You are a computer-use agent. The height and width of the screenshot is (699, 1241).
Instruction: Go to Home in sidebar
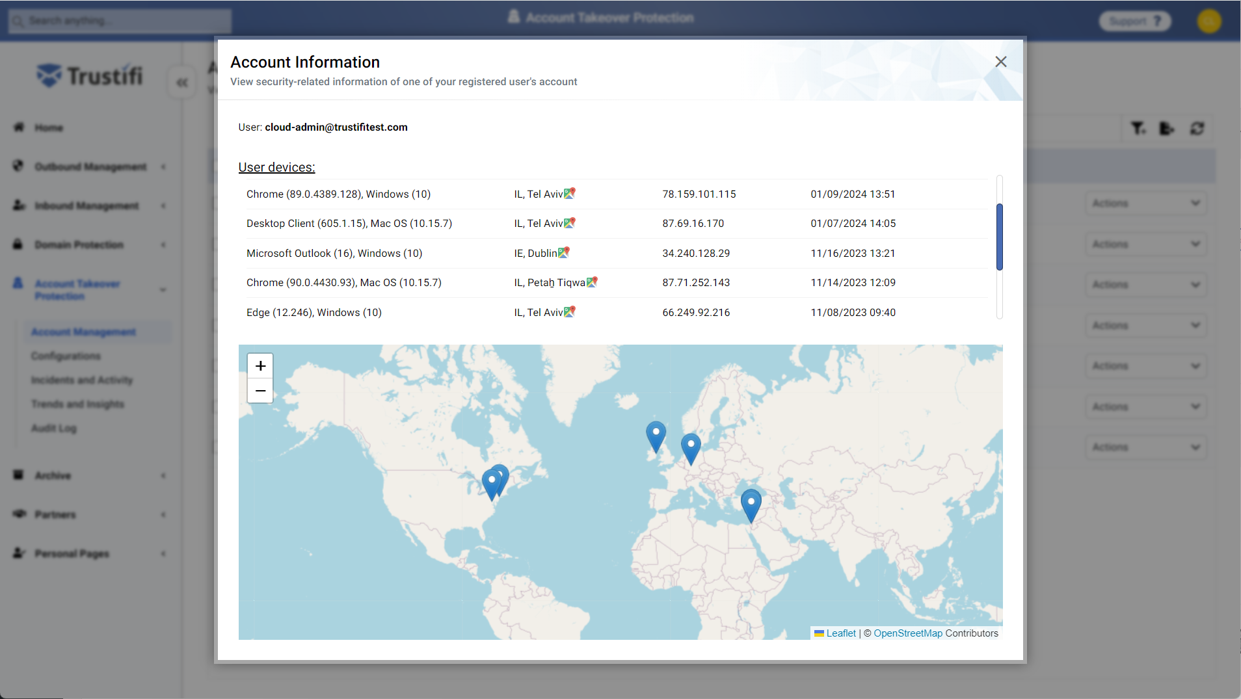click(49, 127)
